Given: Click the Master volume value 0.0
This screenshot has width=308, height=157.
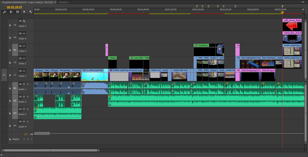Looking at the screenshot, I should [26, 134].
